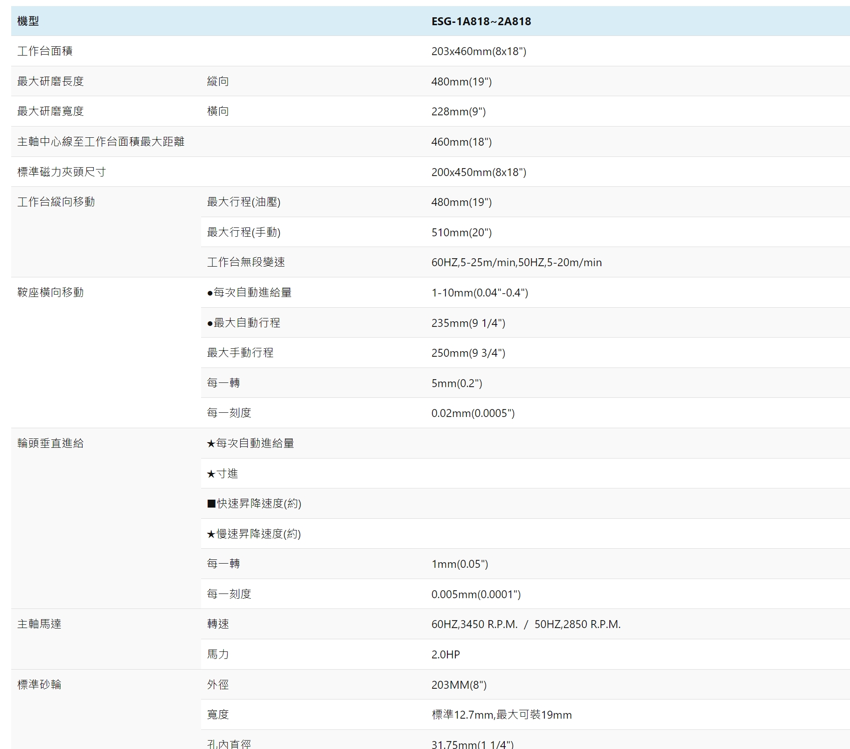This screenshot has height=749, width=850.
Task: Select value 60HZ,3450 R.P.M. / 50HZ,2850 R.P.M.
Action: point(526,624)
